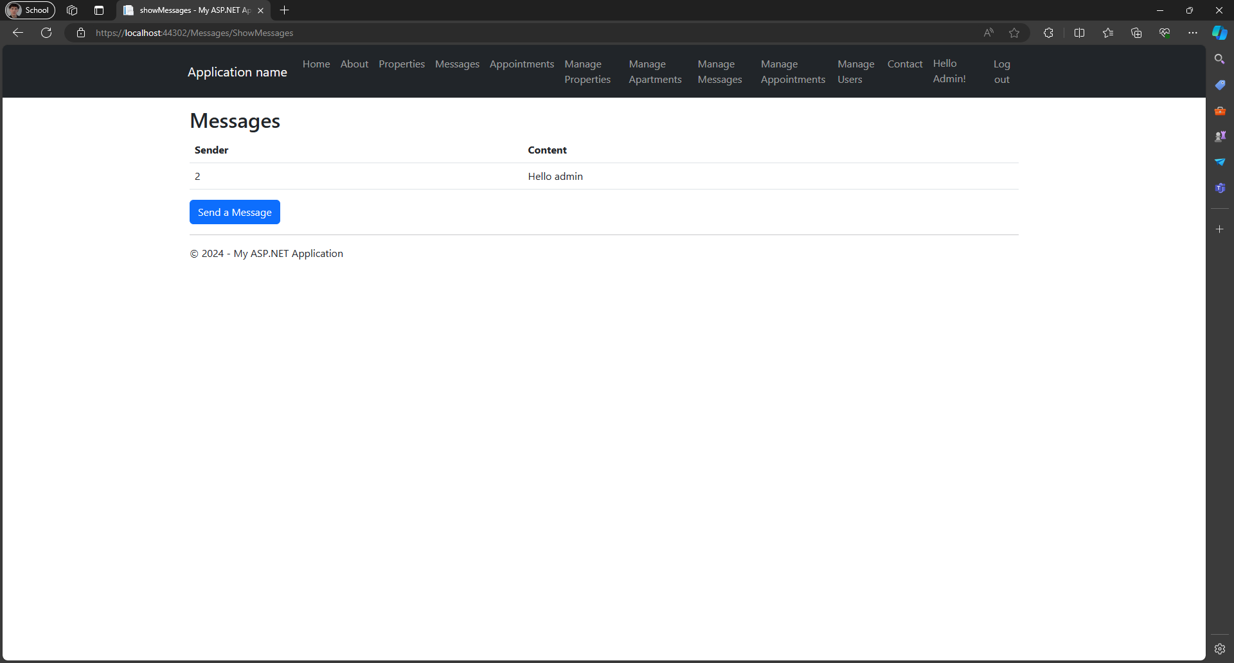This screenshot has width=1234, height=663.
Task: Open a new tab with the plus button
Action: click(285, 10)
